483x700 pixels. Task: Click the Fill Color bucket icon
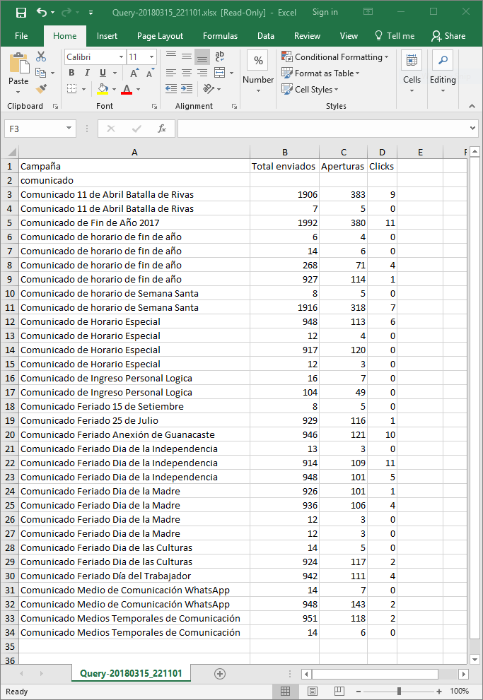tap(103, 89)
